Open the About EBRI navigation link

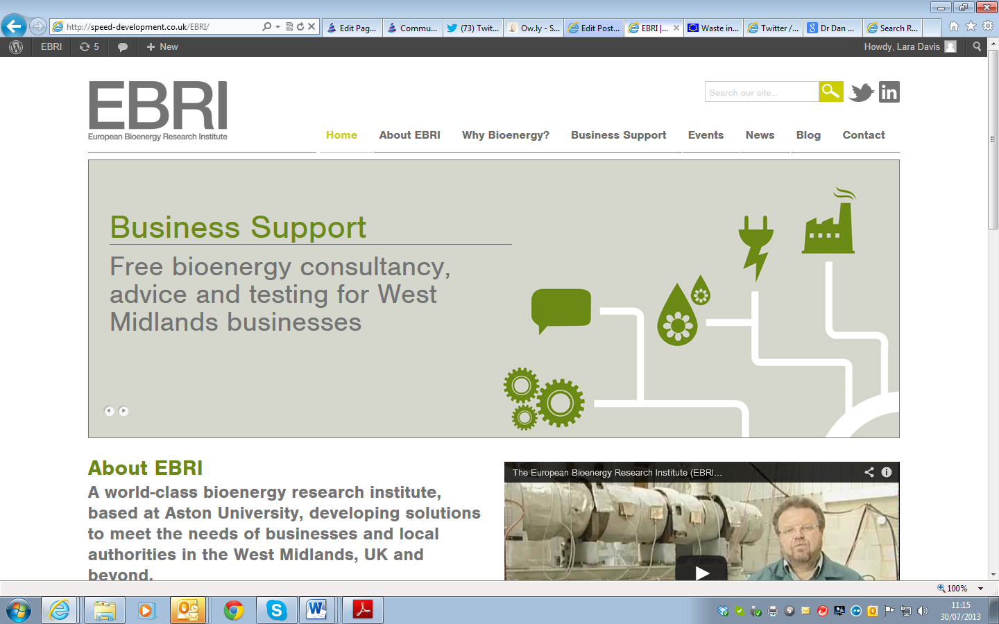click(409, 135)
